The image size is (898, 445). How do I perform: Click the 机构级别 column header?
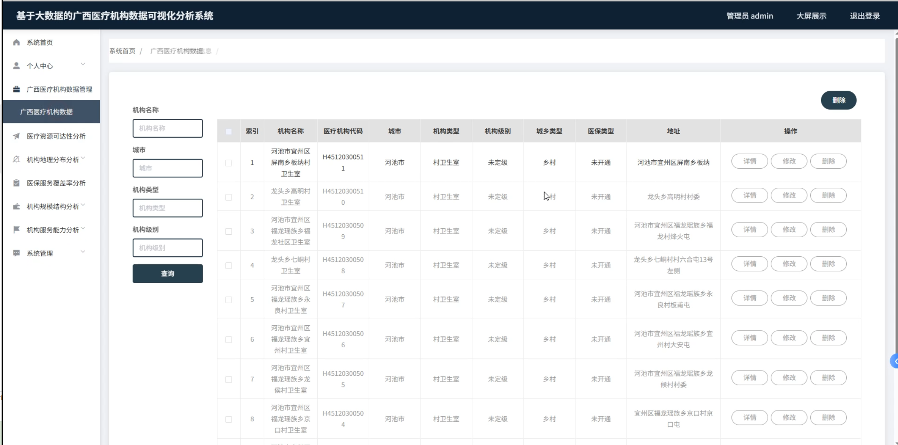point(497,131)
